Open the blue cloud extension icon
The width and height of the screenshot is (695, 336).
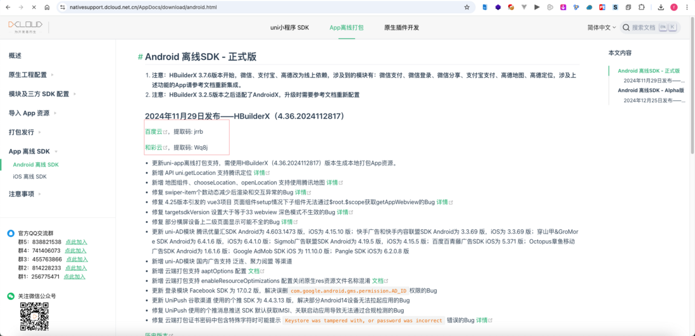(x=589, y=8)
